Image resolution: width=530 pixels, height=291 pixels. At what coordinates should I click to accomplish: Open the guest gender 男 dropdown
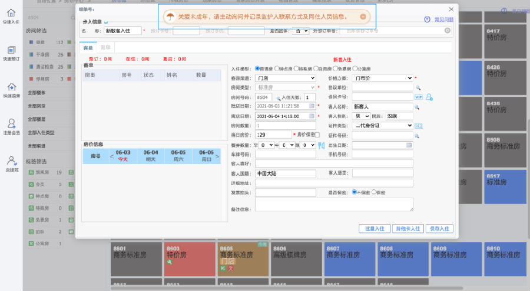pos(361,116)
